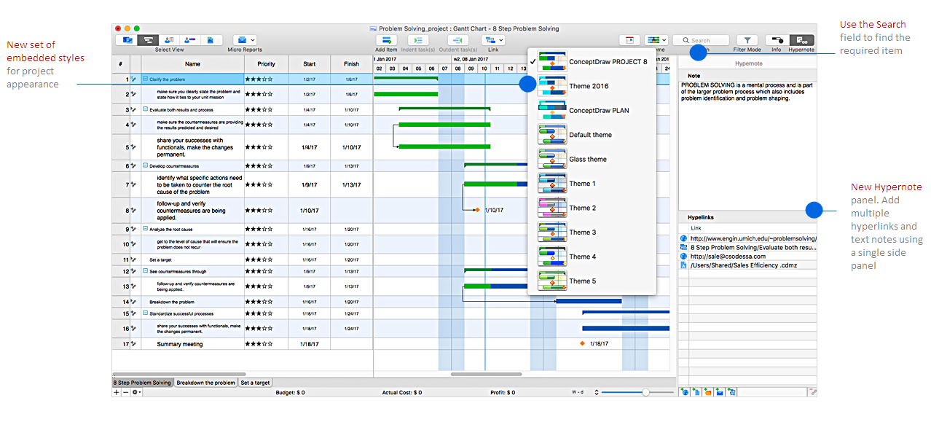The width and height of the screenshot is (931, 422).
Task: Click the Summary meeting milestone diamond
Action: point(582,343)
